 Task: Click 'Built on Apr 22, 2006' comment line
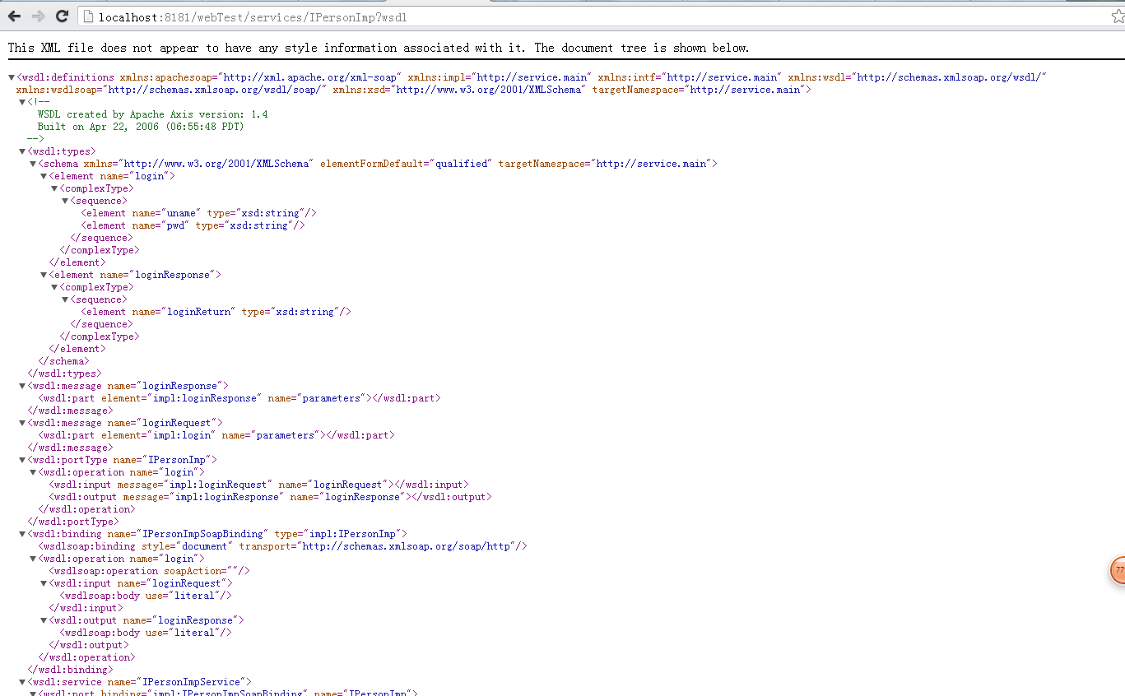pyautogui.click(x=141, y=127)
